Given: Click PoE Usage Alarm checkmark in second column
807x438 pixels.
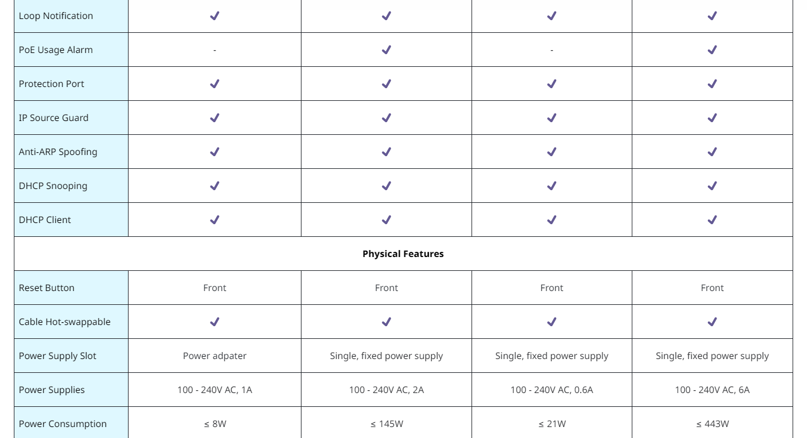Looking at the screenshot, I should click(386, 50).
